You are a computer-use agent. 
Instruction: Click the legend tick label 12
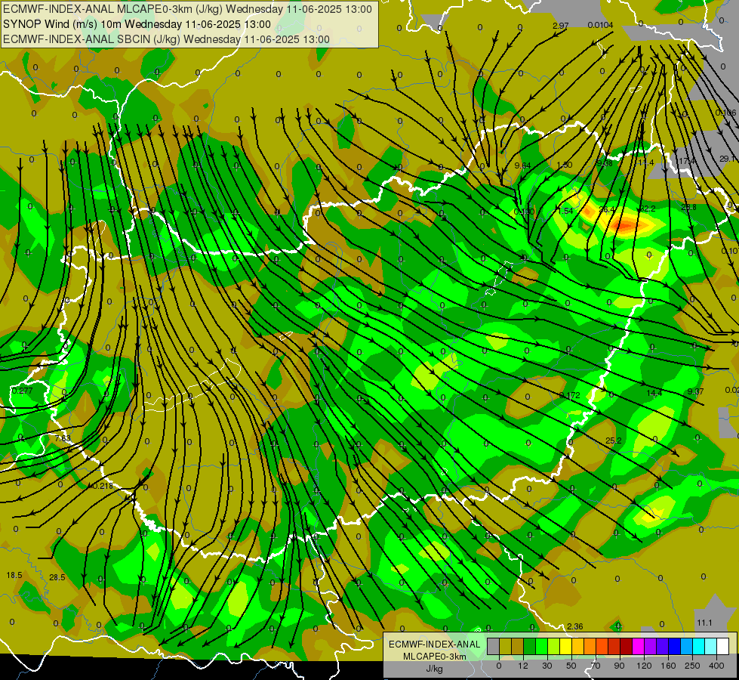523,666
